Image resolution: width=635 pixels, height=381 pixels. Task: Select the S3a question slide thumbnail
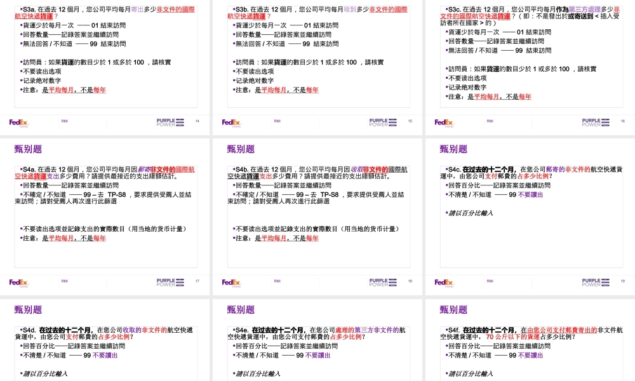tap(105, 67)
